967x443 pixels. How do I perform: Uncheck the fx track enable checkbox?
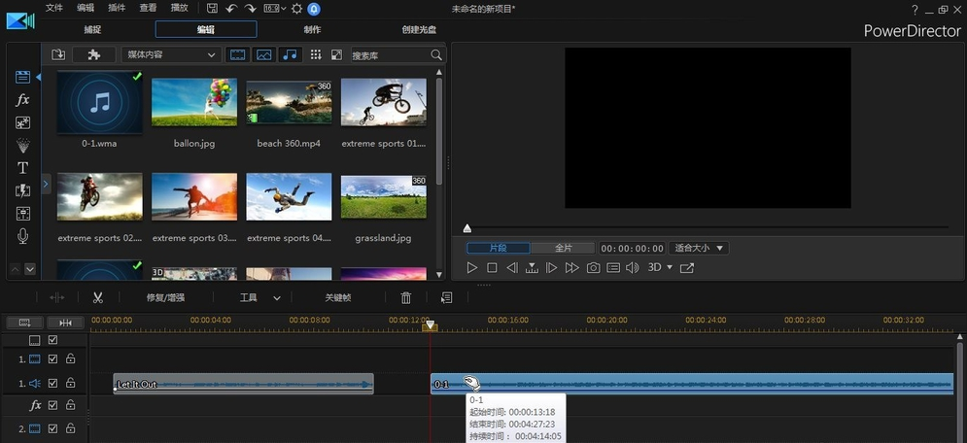tap(53, 405)
